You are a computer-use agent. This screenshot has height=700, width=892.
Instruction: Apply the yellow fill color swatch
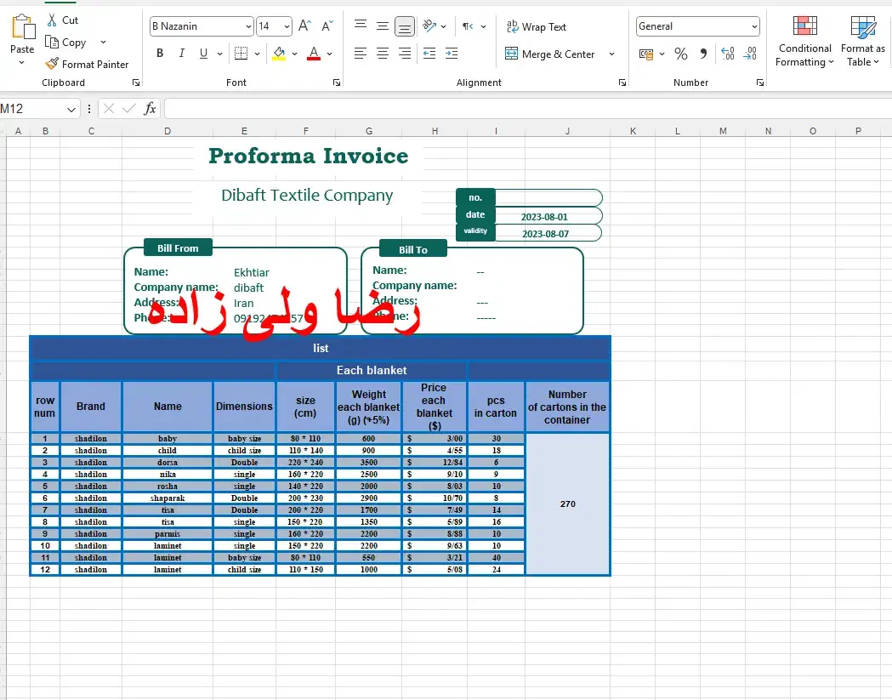click(279, 54)
